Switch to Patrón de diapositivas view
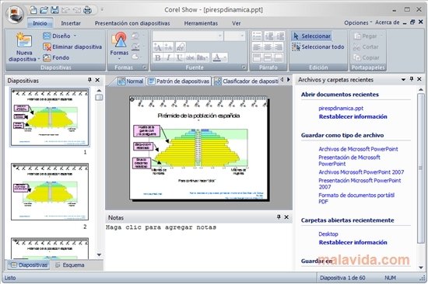The image size is (428, 284). click(179, 81)
